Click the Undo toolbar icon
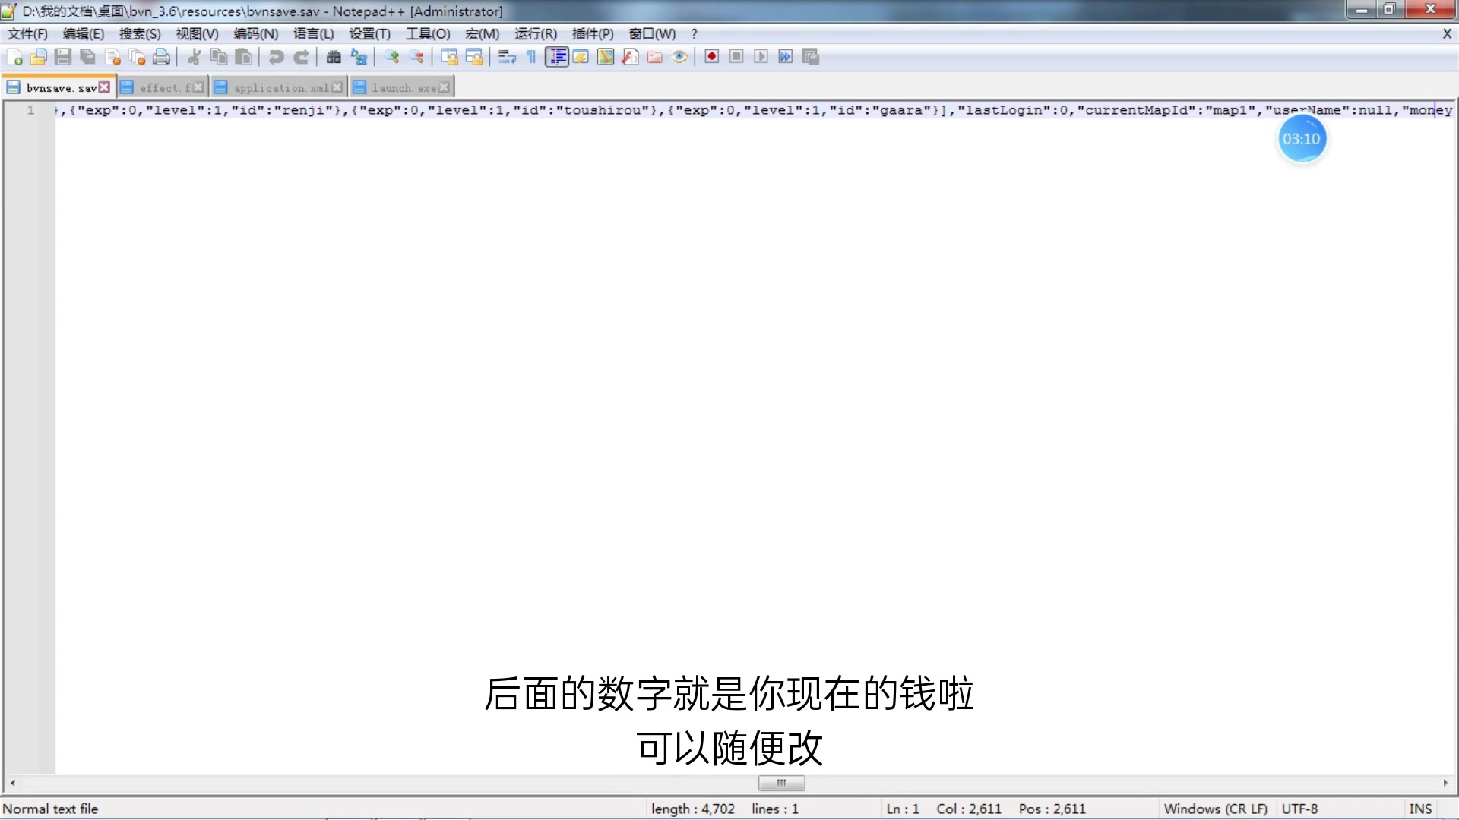Image resolution: width=1459 pixels, height=820 pixels. (x=276, y=57)
